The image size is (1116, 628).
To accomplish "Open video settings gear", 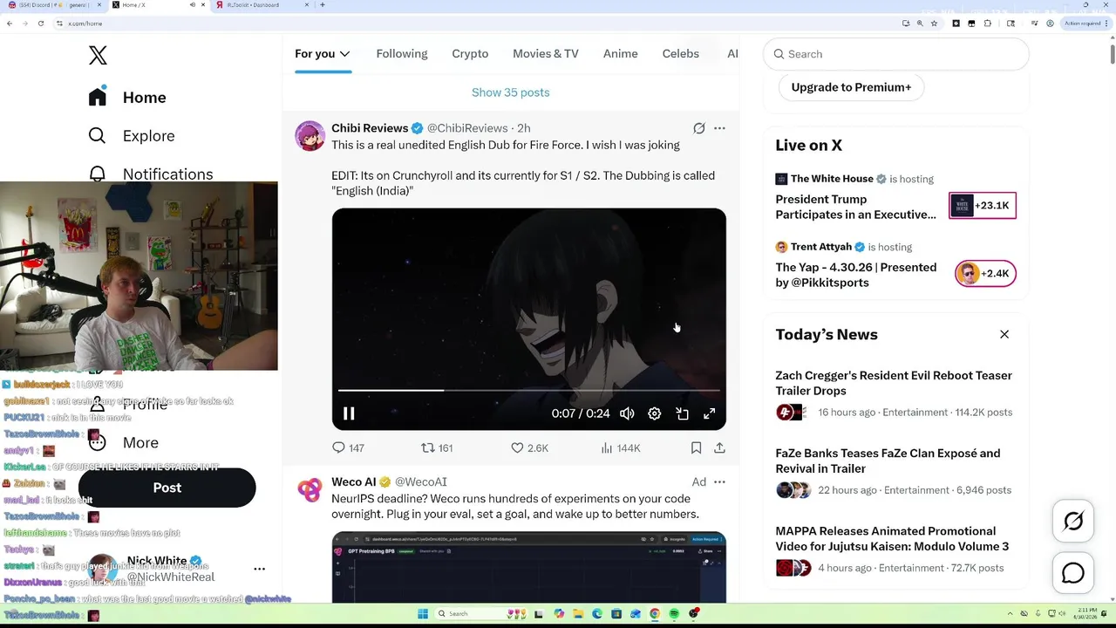I will (655, 413).
